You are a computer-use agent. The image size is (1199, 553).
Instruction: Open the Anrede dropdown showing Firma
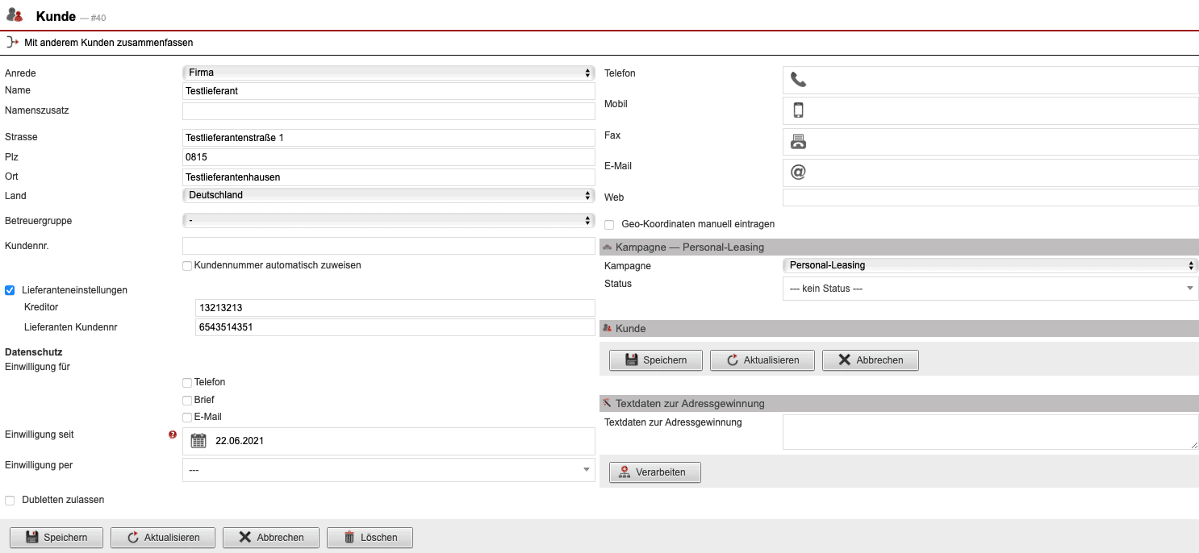pyautogui.click(x=388, y=73)
